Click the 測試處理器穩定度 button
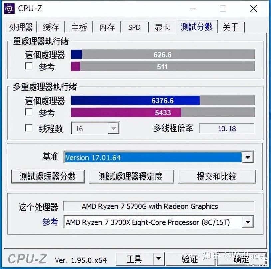 (131, 176)
